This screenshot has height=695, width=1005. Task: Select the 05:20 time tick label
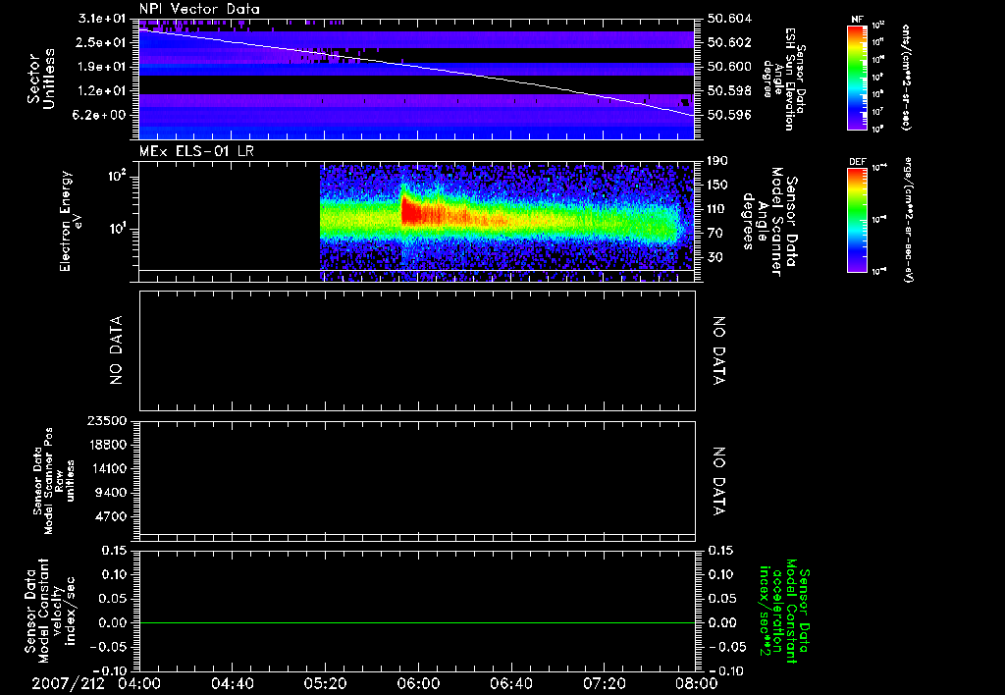(325, 683)
